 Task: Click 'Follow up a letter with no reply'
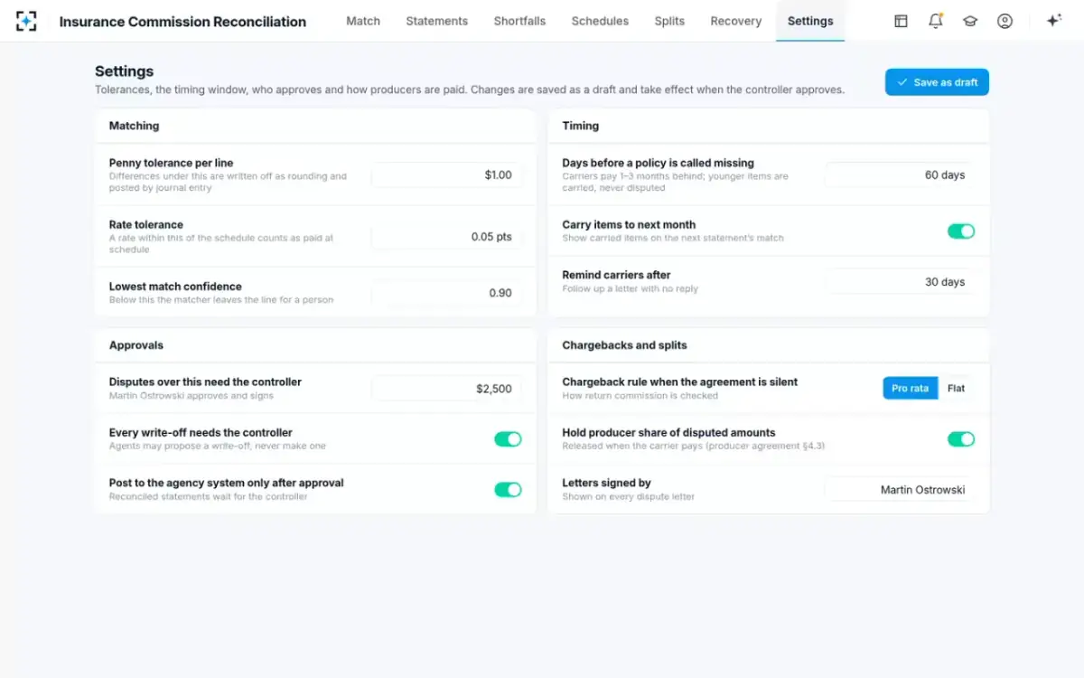630,289
